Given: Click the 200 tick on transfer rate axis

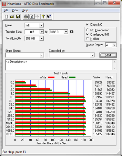Looking at the screenshot, I should point(91,140).
